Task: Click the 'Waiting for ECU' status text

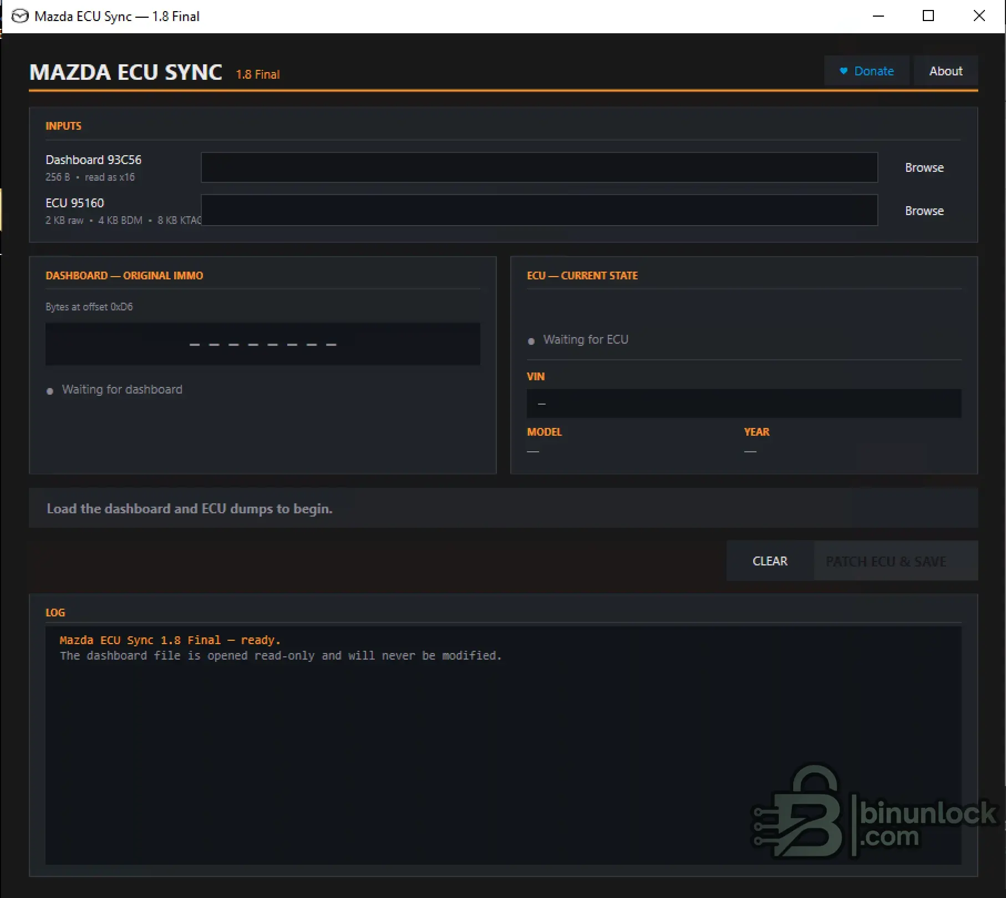Action: point(586,340)
